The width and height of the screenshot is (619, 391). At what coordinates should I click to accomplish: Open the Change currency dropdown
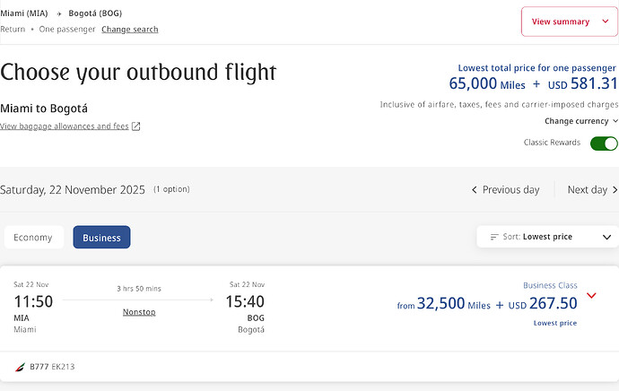[x=580, y=121]
